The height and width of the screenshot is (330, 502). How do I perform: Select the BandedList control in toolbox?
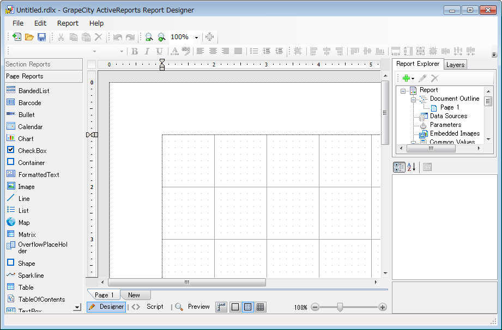(28, 90)
